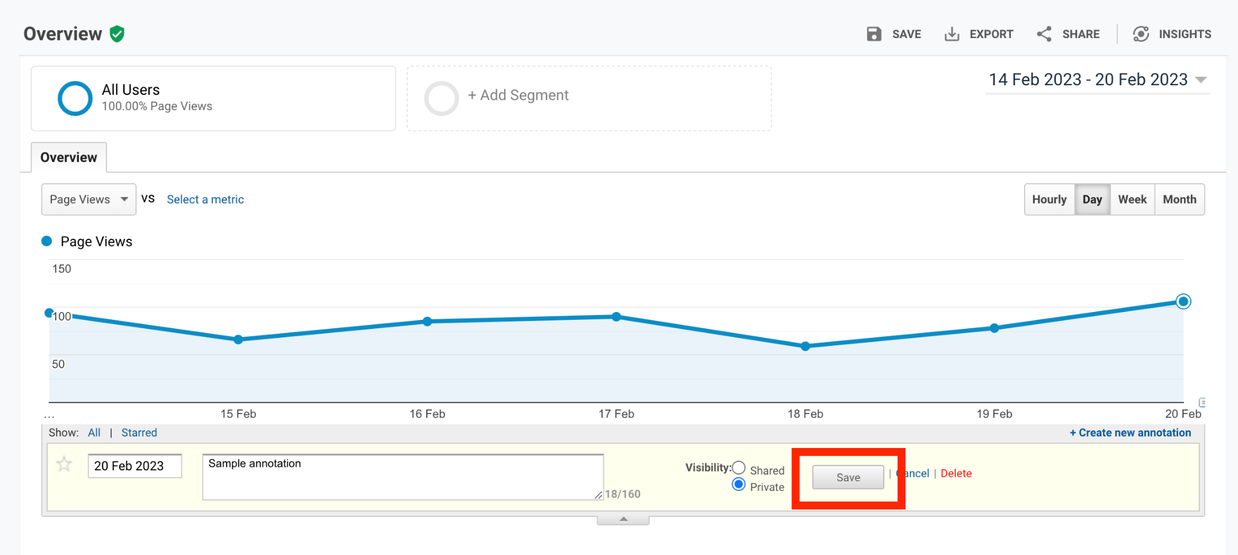This screenshot has height=555, width=1238.
Task: Click the empty Add Segment circle
Action: click(441, 98)
